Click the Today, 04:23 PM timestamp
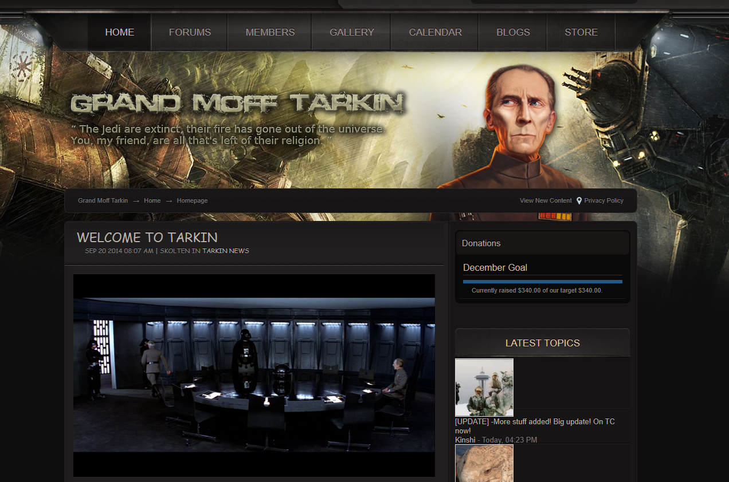The height and width of the screenshot is (482, 729). [x=509, y=440]
